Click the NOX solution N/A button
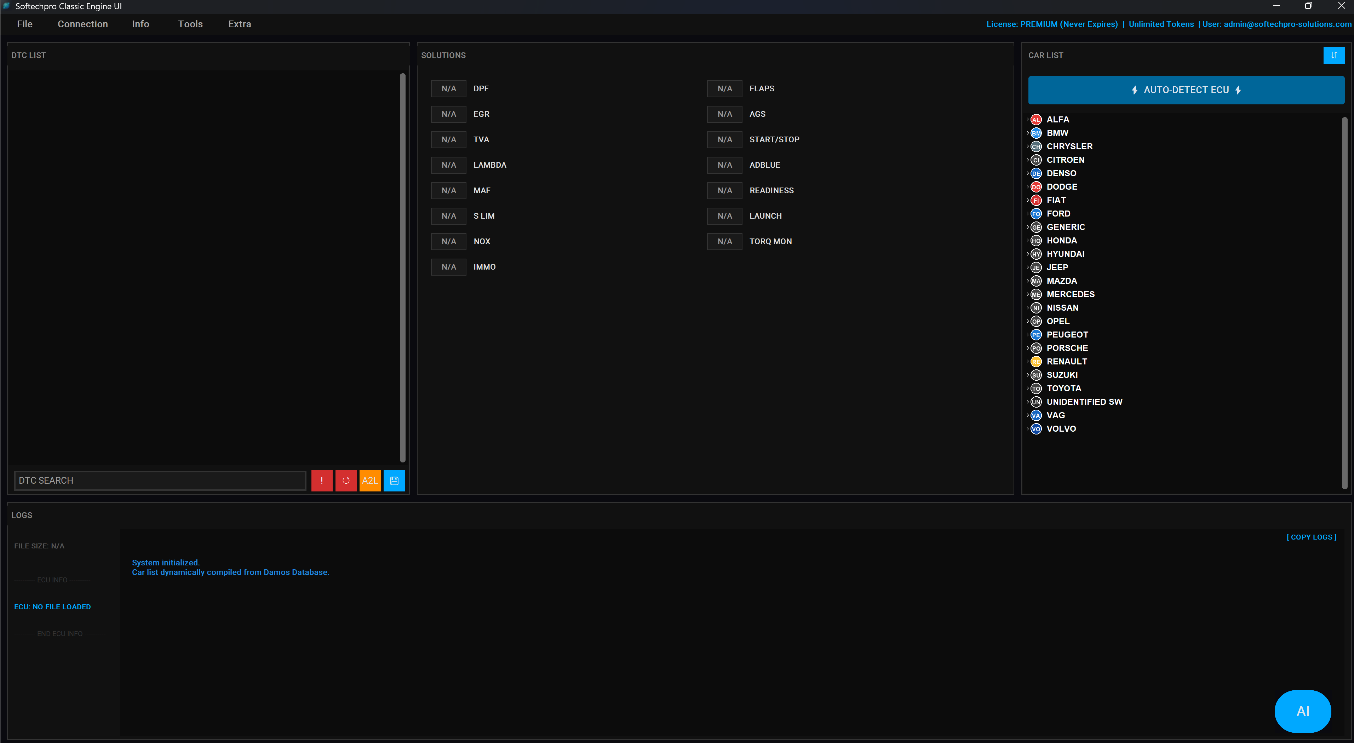Viewport: 1354px width, 743px height. point(448,241)
